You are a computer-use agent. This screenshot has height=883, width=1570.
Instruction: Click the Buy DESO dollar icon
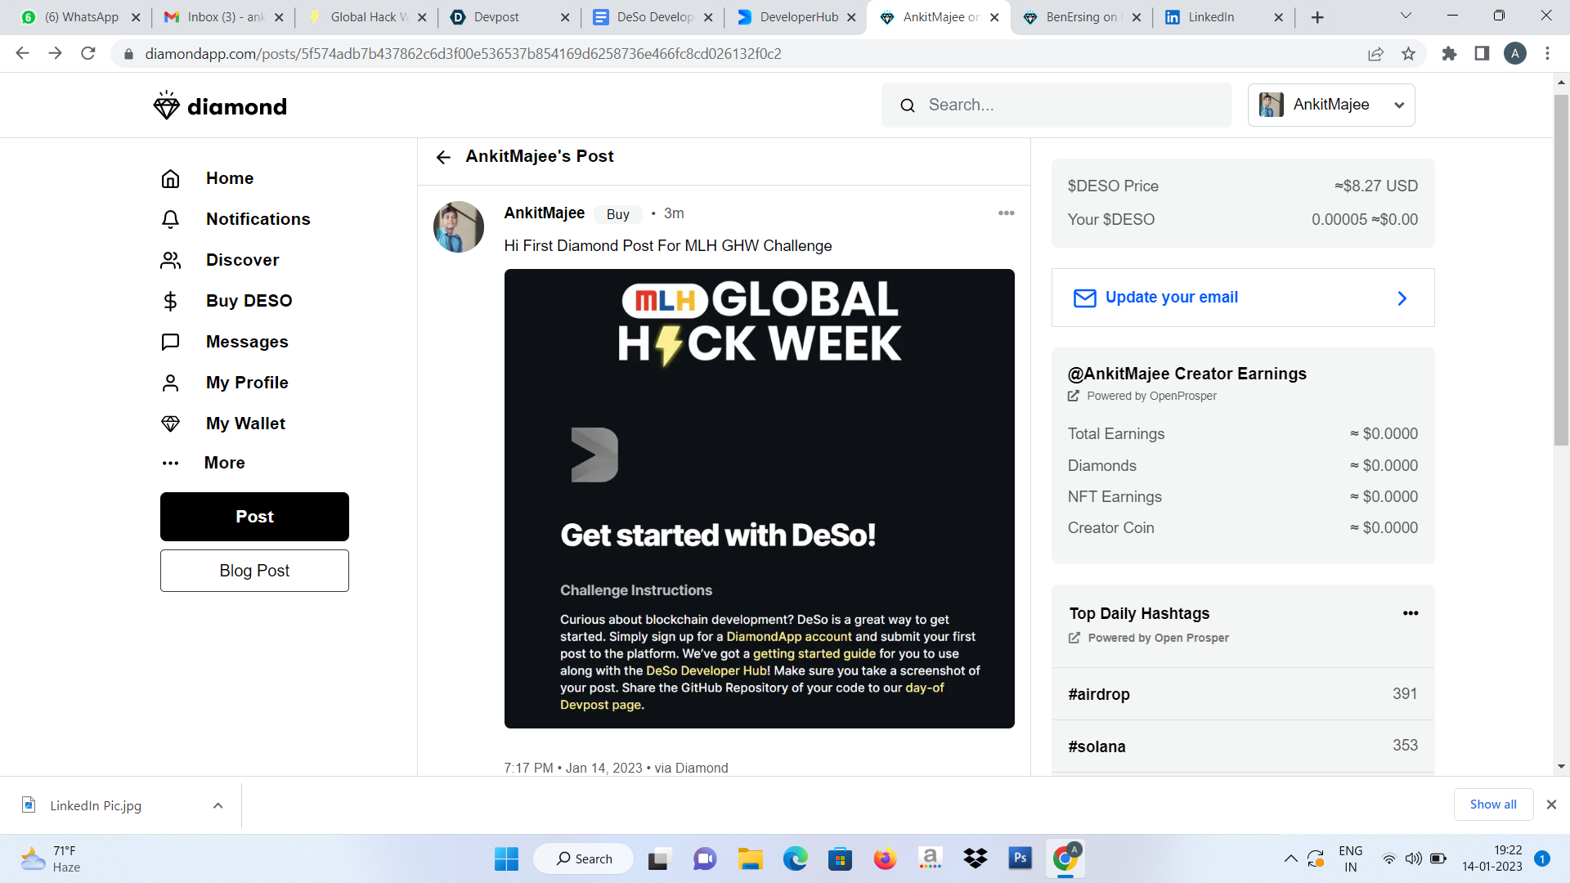coord(170,301)
